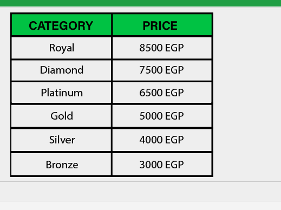281x210 pixels.
Task: Click the Silver text label
Action: click(62, 140)
